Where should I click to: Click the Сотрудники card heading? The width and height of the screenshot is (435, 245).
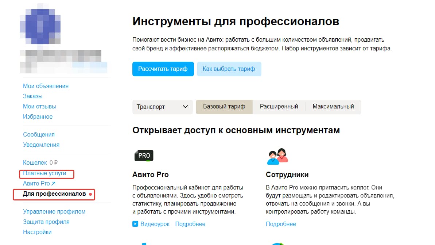tap(287, 175)
